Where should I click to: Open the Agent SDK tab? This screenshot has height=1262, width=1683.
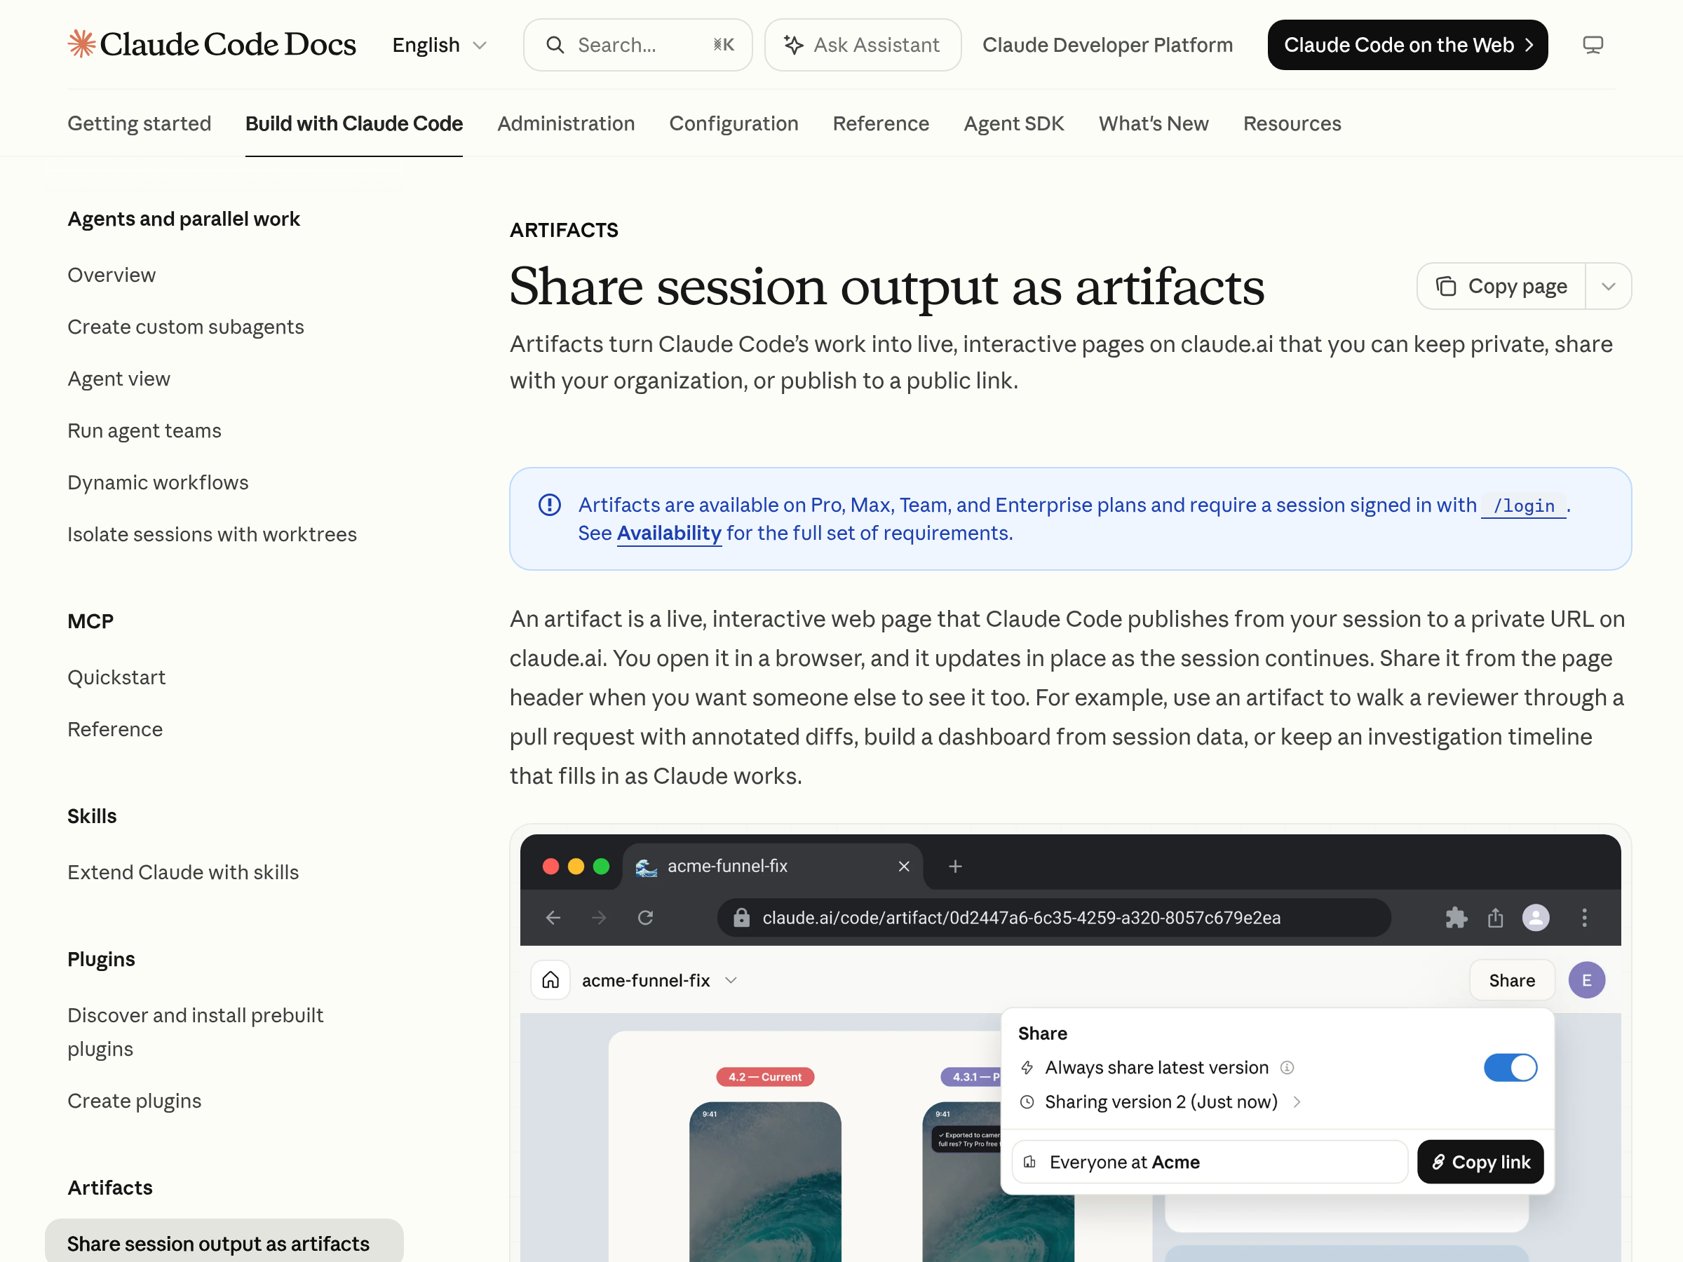[1013, 123]
